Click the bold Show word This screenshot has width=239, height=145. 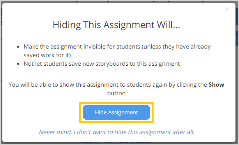216,85
